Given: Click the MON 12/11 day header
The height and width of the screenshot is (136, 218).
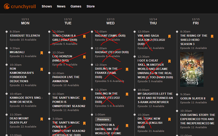Looking at the screenshot, I should point(25,21).
